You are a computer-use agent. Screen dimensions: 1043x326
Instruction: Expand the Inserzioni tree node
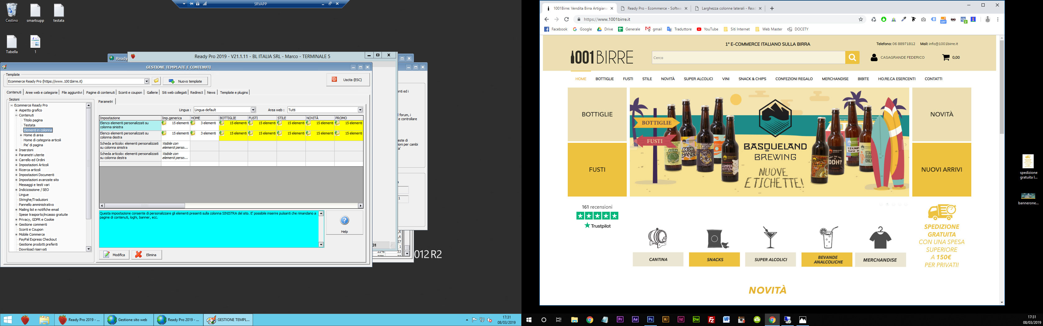point(16,150)
